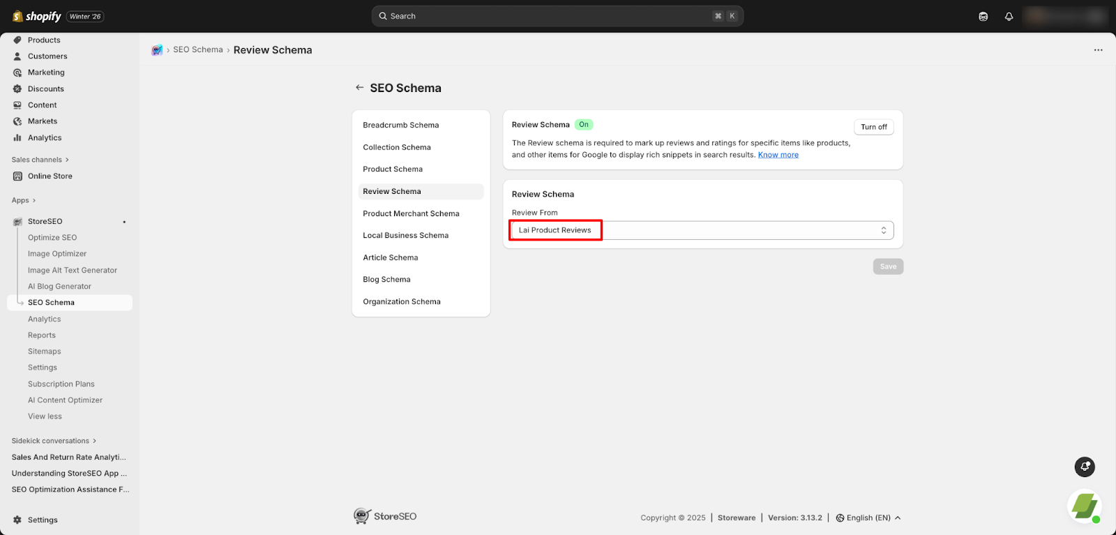Click the Winter '26 badge
The image size is (1116, 535).
point(85,16)
